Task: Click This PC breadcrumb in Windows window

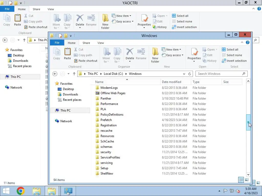Action: (93, 74)
